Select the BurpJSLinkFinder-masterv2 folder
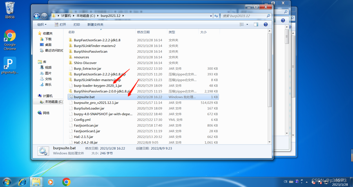 coord(94,46)
